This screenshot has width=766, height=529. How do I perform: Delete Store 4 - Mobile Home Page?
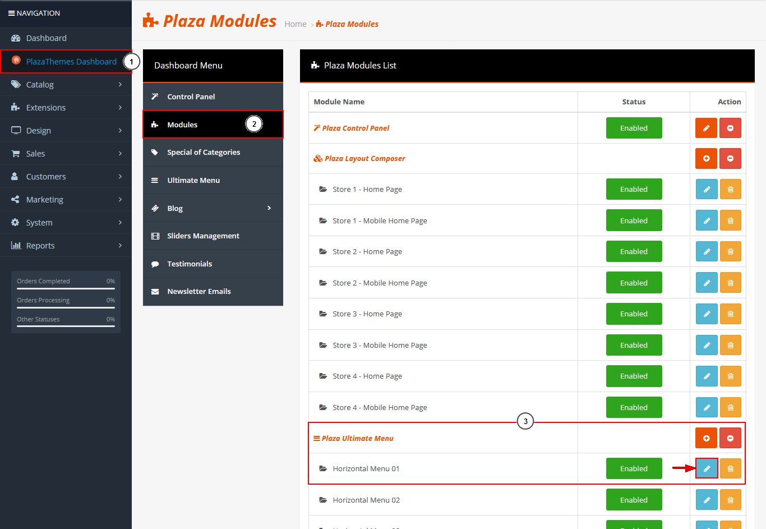pos(730,407)
